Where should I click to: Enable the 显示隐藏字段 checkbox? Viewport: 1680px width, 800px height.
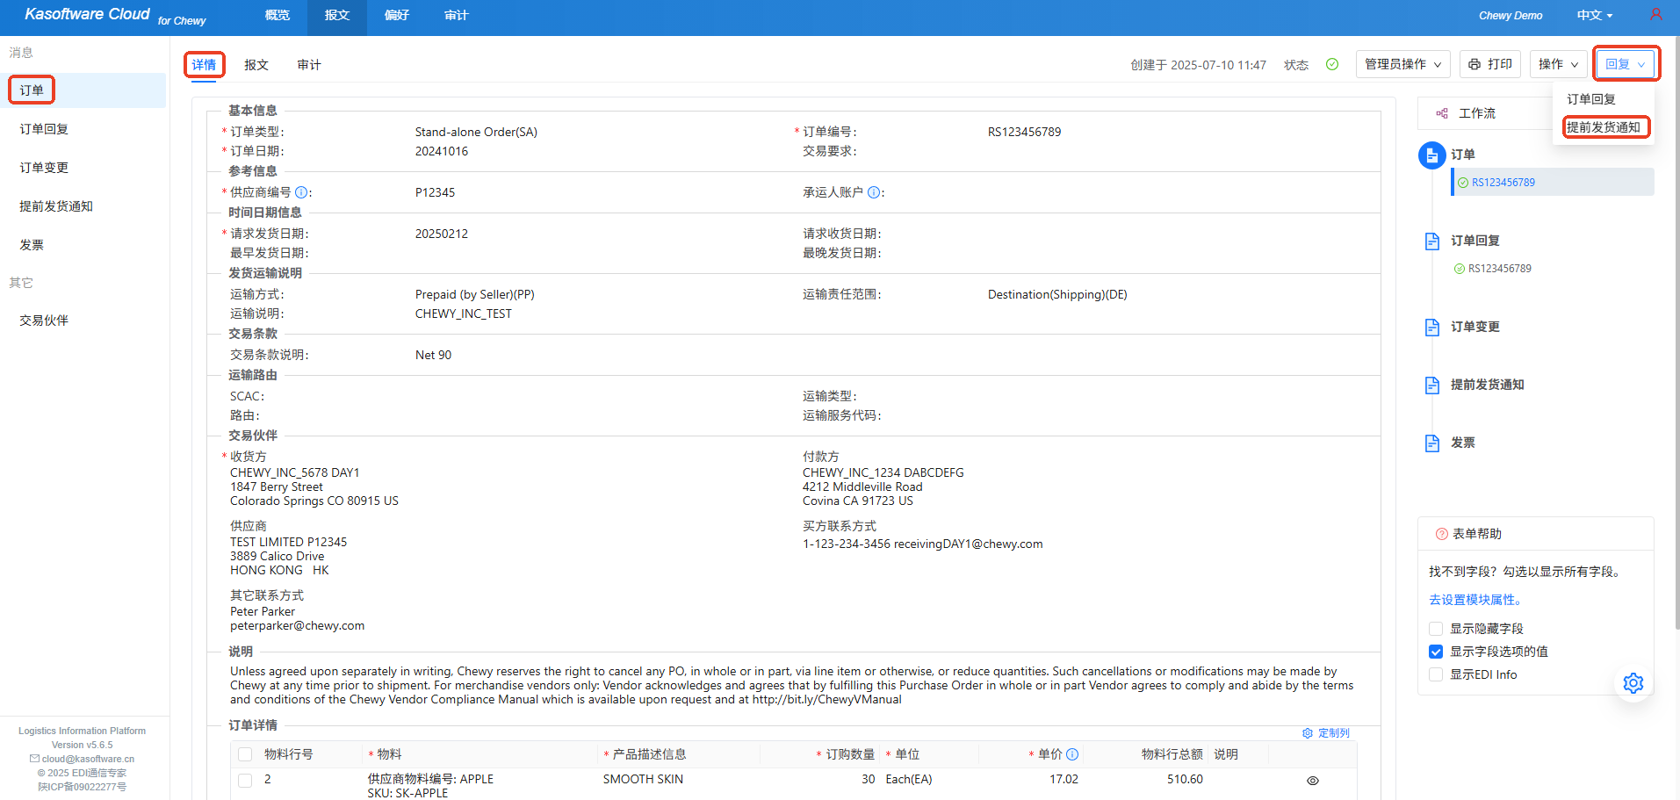1436,629
